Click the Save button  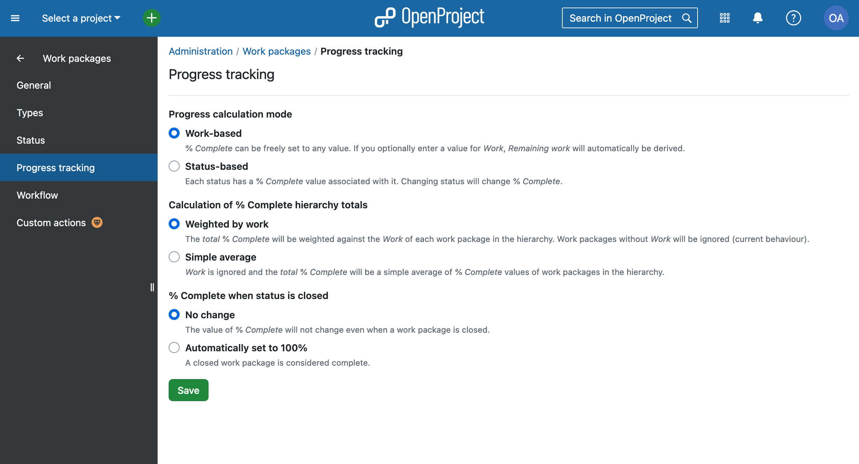[189, 390]
